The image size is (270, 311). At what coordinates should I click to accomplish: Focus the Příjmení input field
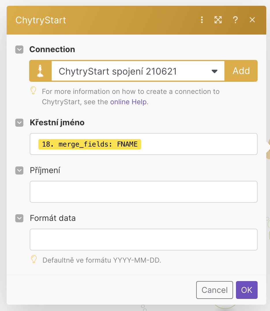pos(144,192)
